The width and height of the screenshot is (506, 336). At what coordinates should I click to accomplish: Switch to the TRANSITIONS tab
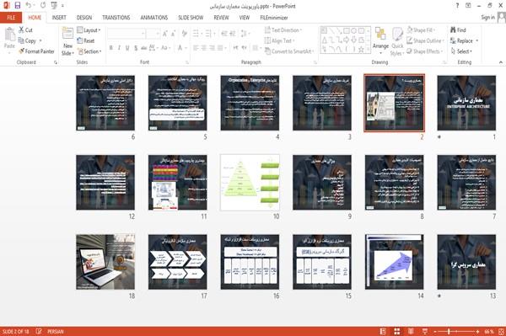[116, 18]
